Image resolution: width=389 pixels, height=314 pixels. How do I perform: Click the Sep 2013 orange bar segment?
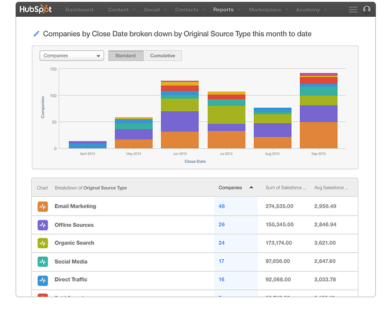(x=318, y=135)
